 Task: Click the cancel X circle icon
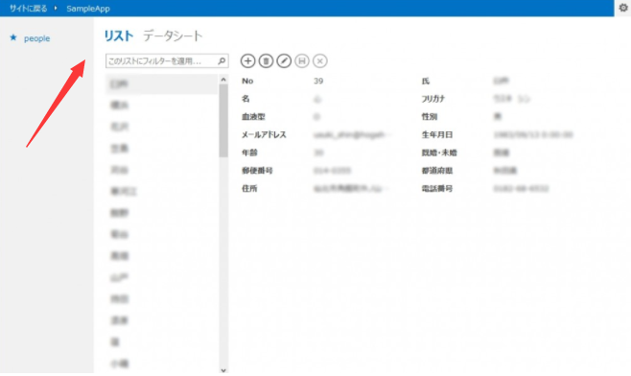(x=320, y=60)
